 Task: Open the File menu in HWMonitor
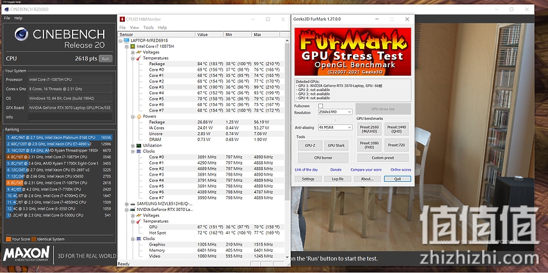(122, 27)
